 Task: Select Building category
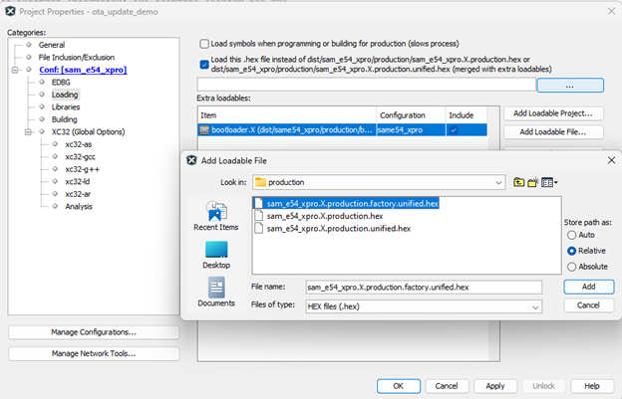pyautogui.click(x=64, y=119)
